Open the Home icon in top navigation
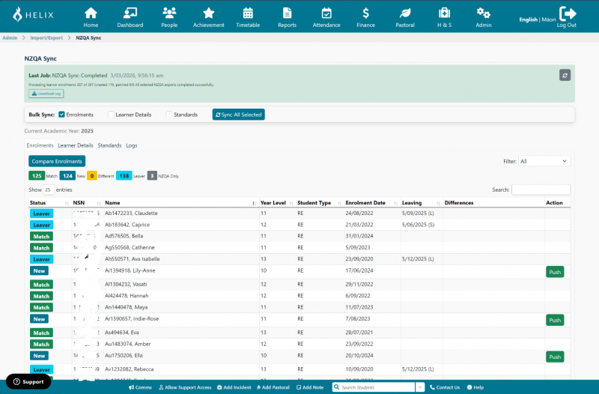Viewport: 599px width, 394px height. coord(91,13)
